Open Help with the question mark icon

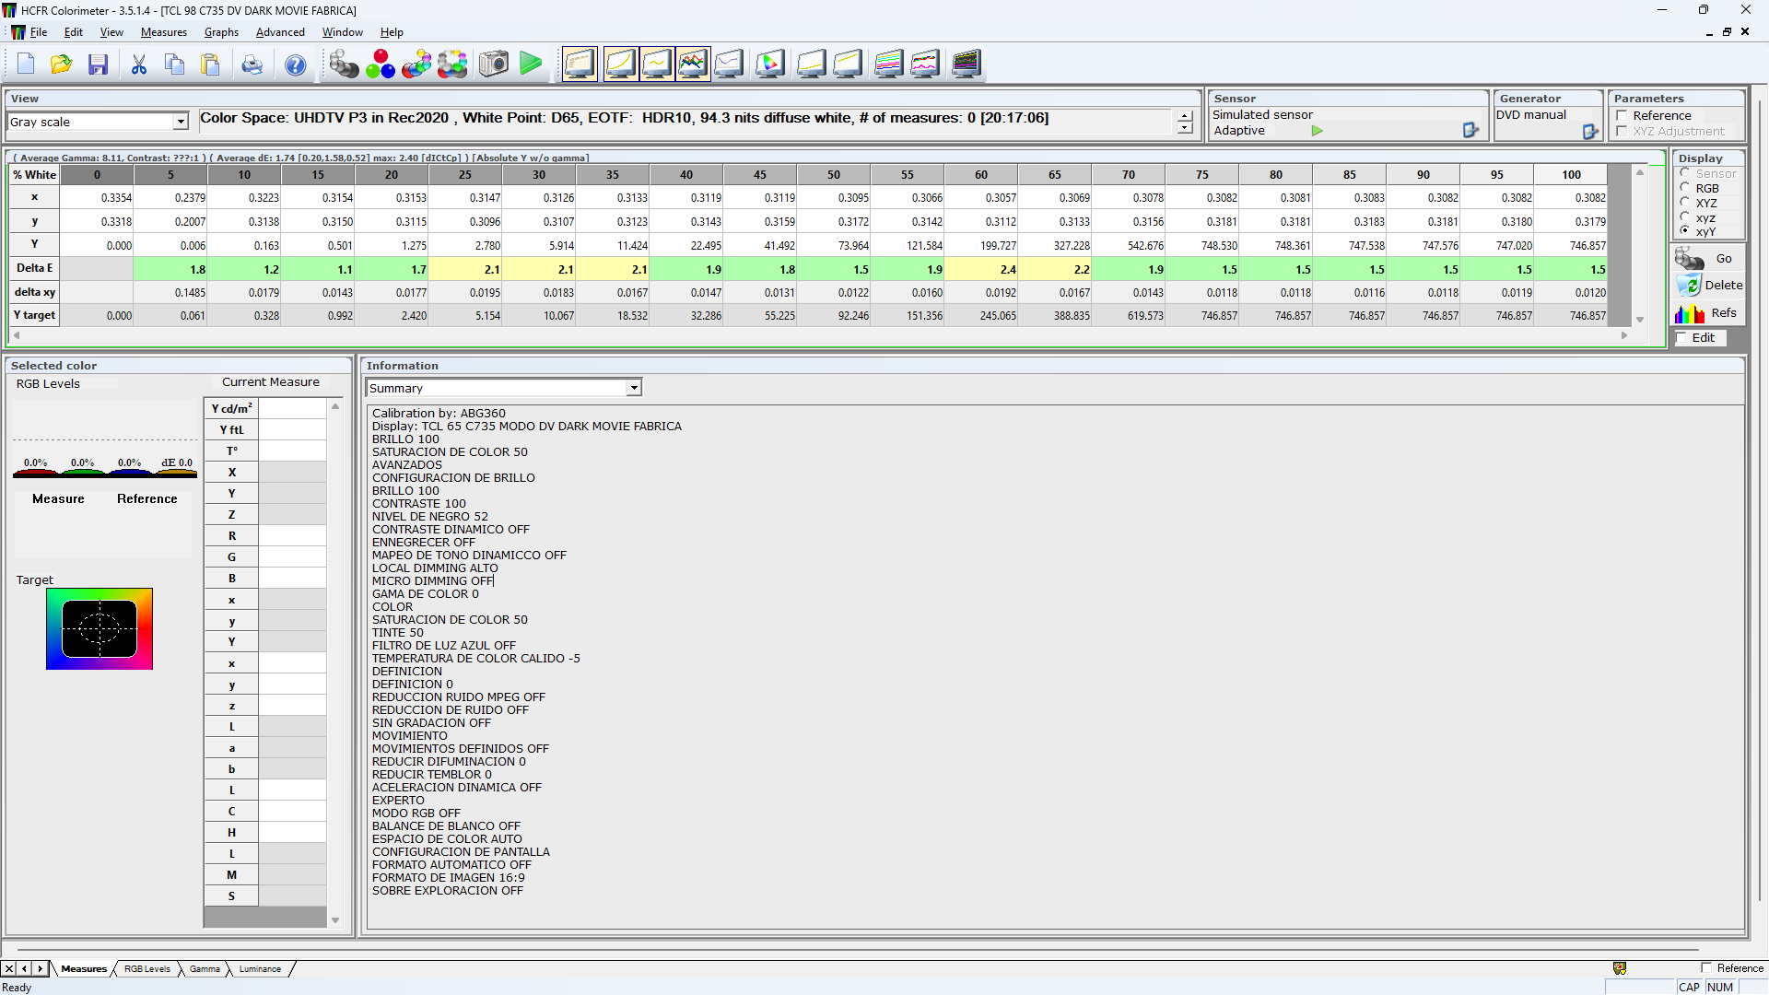coord(296,64)
